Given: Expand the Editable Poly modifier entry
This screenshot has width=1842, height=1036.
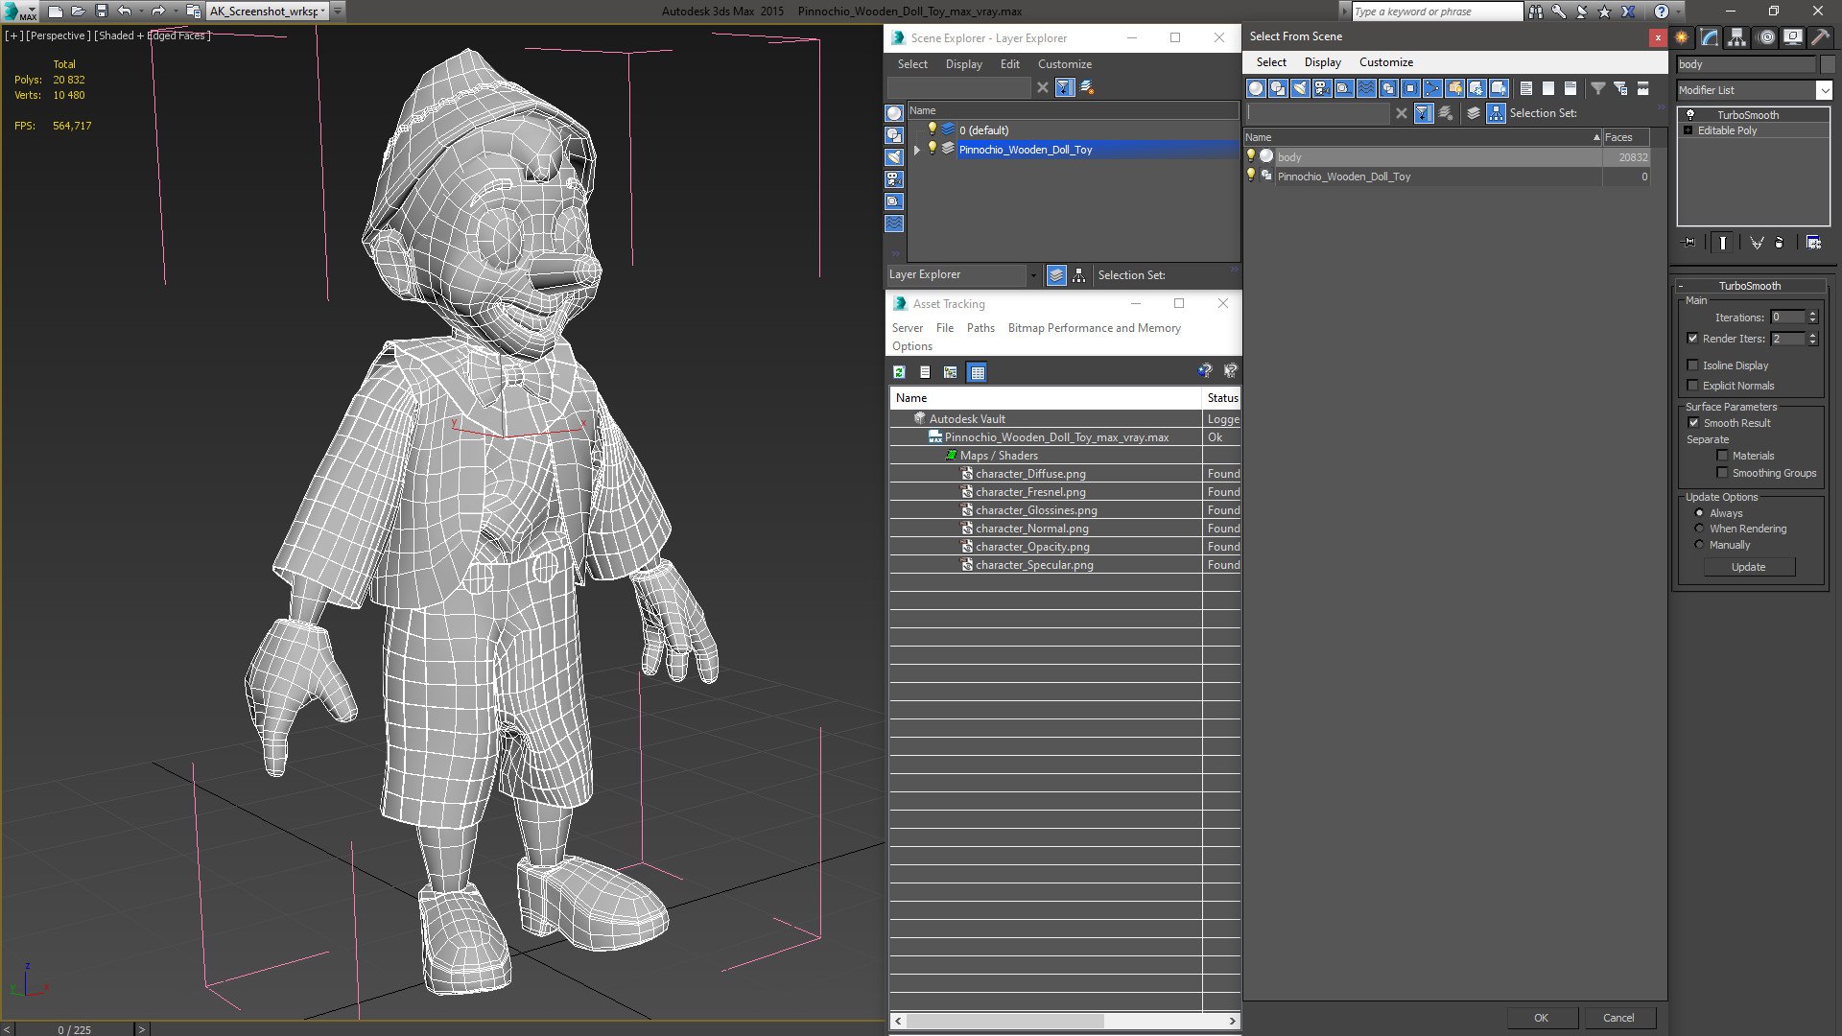Looking at the screenshot, I should click(x=1688, y=130).
